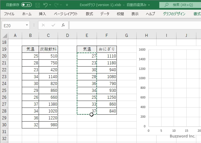Viewport: 201px width, 143px height.
Task: Open Customize Quick Access Toolbar menu
Action: [x=67, y=5]
